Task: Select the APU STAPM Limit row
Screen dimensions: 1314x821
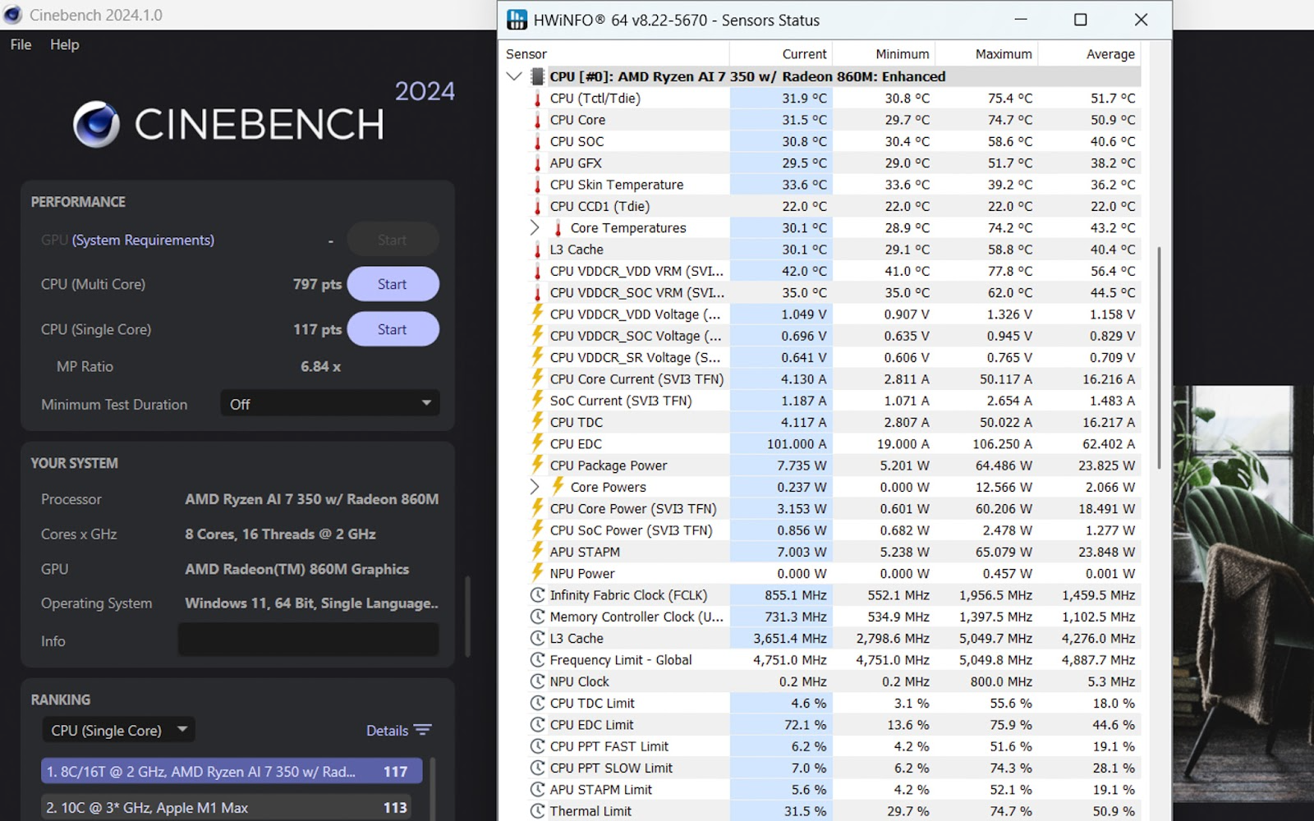Action: coord(834,789)
